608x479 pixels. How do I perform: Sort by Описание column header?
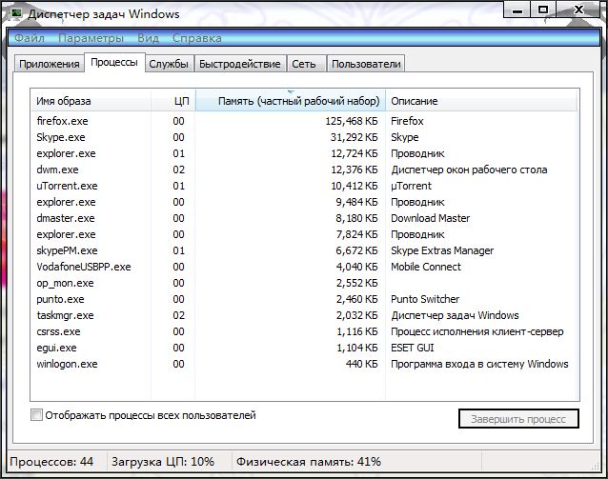coord(481,101)
